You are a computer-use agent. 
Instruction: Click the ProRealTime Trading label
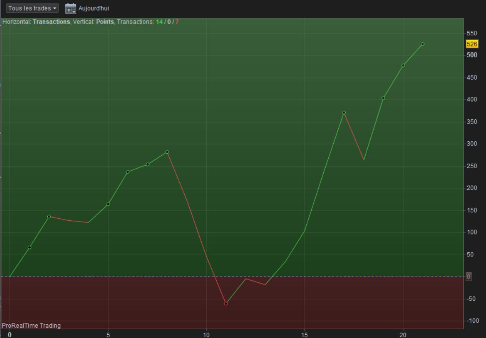pyautogui.click(x=31, y=326)
